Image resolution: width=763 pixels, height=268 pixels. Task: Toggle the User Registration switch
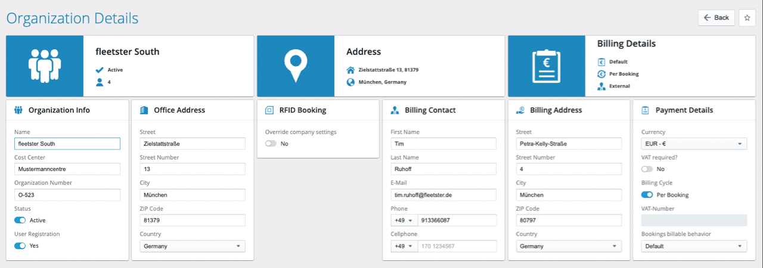(20, 245)
